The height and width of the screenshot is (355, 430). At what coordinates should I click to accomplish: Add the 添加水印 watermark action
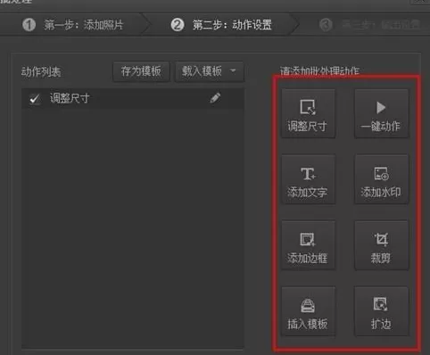pos(381,179)
